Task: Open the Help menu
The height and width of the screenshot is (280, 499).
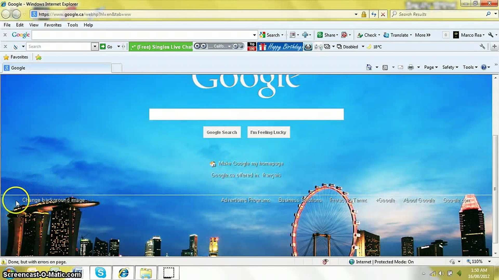Action: coord(88,25)
